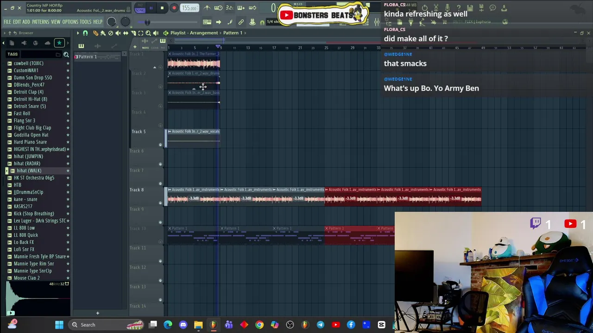Switch to PAT mode toggle
The image size is (593, 333).
(x=140, y=5)
